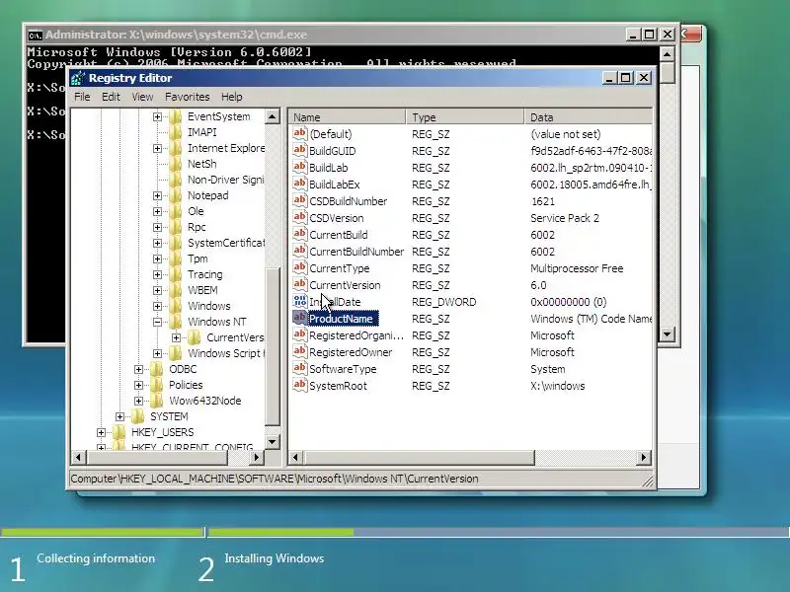Sort values by the Name column header
The height and width of the screenshot is (592, 790).
tap(348, 117)
